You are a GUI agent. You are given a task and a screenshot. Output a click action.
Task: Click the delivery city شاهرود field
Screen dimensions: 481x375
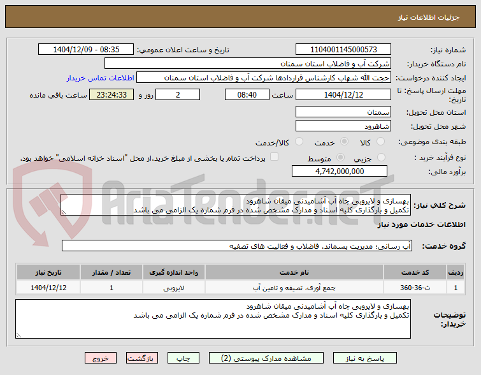343,126
